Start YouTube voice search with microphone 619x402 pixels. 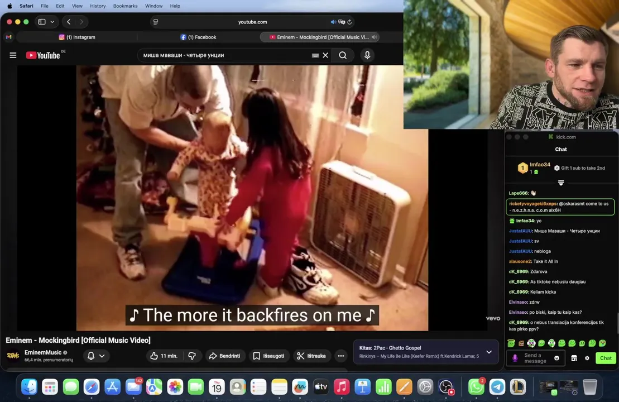(367, 55)
